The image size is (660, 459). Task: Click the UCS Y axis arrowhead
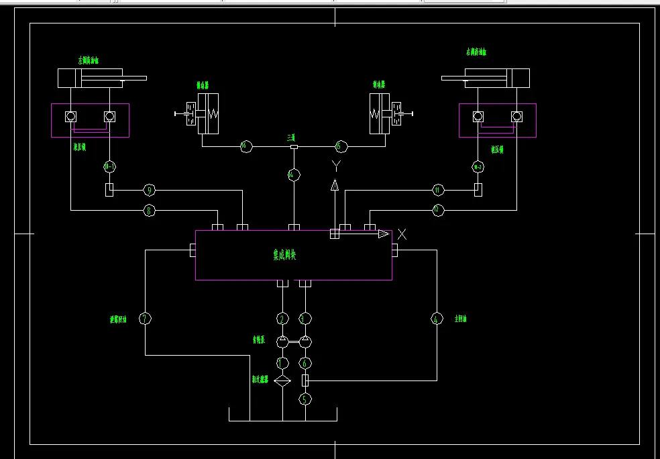pyautogui.click(x=335, y=185)
